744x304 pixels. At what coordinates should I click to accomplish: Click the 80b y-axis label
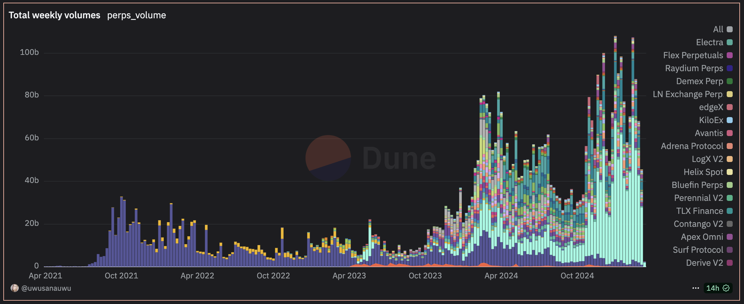pos(32,95)
